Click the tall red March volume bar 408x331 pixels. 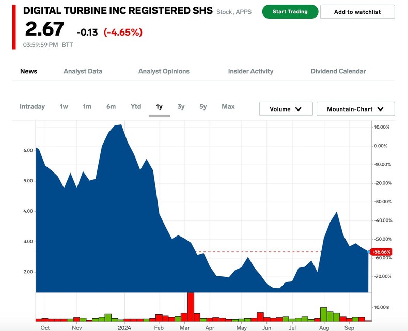point(190,307)
